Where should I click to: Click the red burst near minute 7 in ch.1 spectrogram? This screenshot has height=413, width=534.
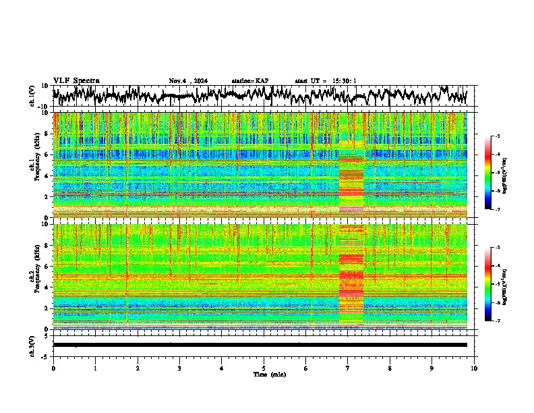351,177
